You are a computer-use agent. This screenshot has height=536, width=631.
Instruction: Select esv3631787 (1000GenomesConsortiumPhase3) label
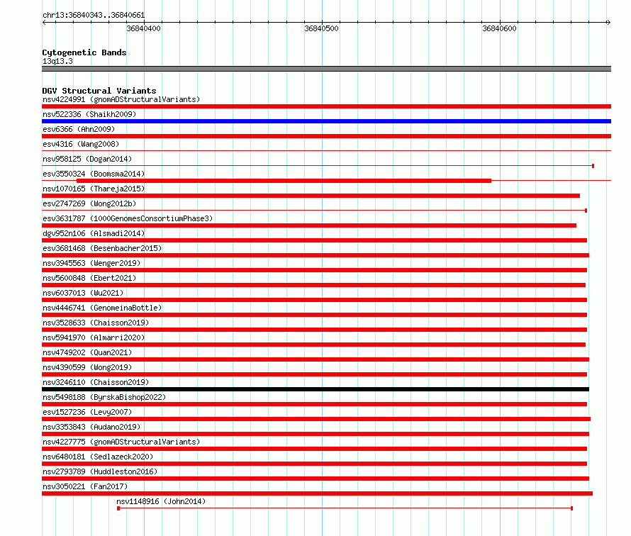point(128,218)
